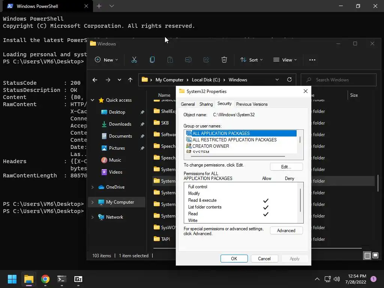Screen dimensions: 384x288
Task: Click the Delete trash icon in Explorer toolbar
Action: click(224, 60)
